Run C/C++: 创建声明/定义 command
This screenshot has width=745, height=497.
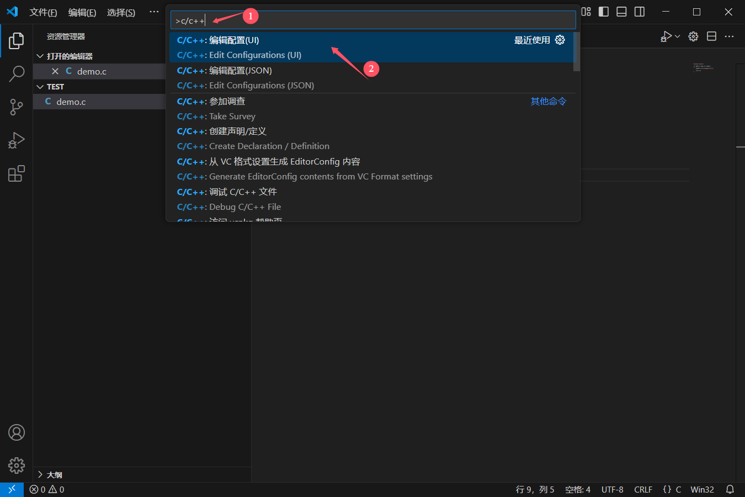371,139
